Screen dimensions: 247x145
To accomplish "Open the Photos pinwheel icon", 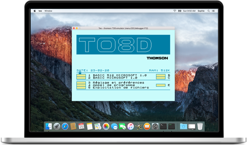I will tap(106, 126).
